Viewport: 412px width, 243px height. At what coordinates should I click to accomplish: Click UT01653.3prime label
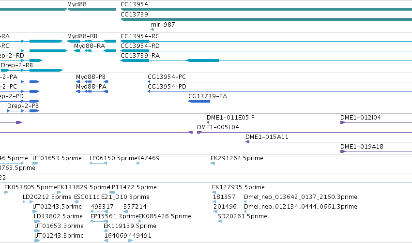pyautogui.click(x=59, y=226)
